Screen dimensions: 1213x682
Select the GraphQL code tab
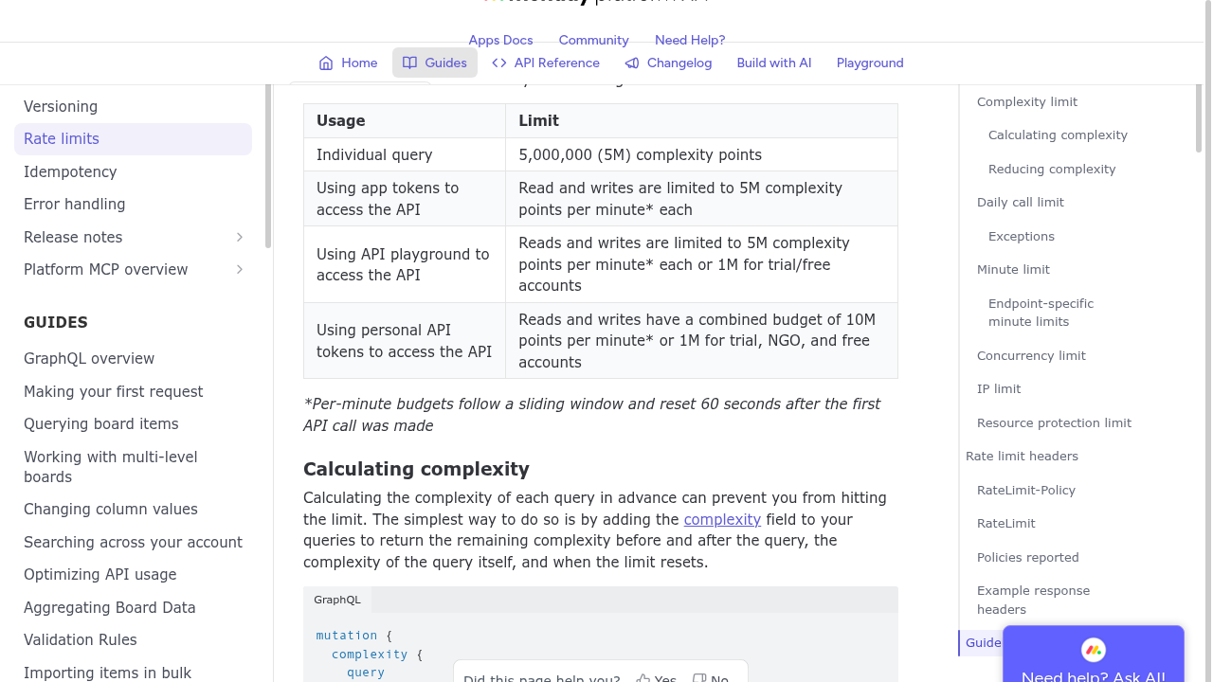[337, 600]
